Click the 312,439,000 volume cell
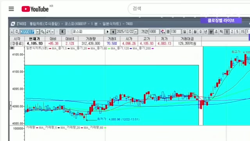The height and width of the screenshot is (141, 250). pyautogui.click(x=91, y=43)
